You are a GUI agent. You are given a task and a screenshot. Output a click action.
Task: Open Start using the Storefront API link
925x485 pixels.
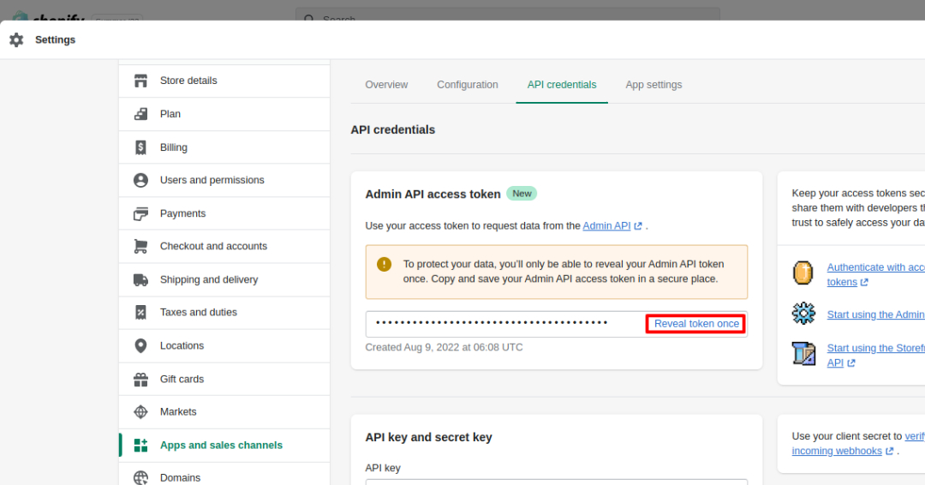[x=875, y=356]
